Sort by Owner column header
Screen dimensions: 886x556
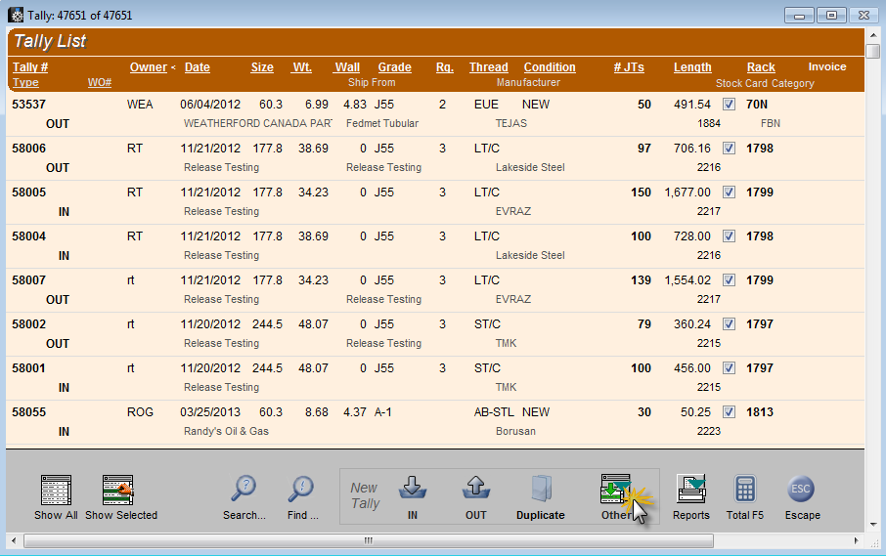point(149,67)
